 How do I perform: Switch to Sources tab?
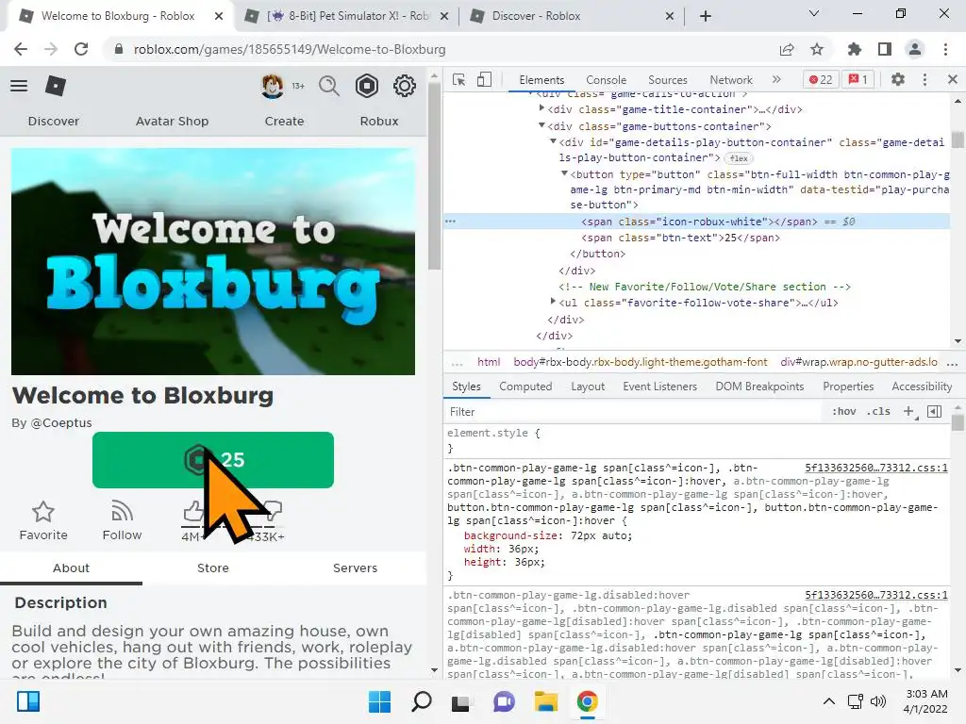pyautogui.click(x=667, y=80)
